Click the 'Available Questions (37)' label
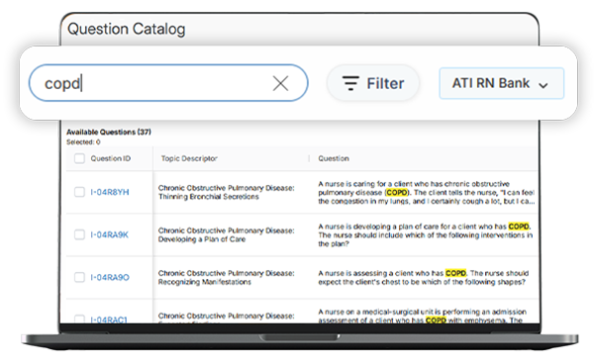Image resolution: width=594 pixels, height=364 pixels. point(109,133)
